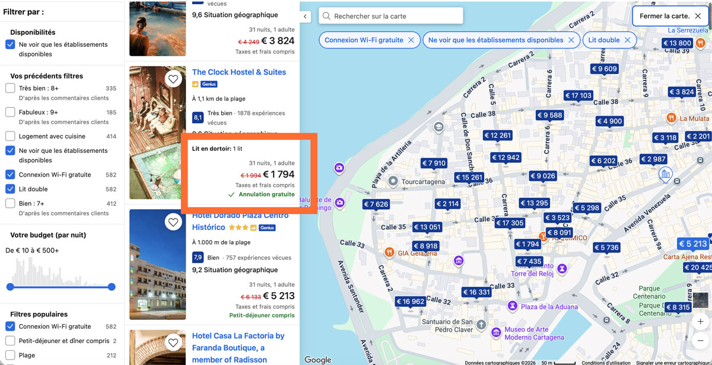
Task: Click Signaler une erreur cartographique link
Action: 673,363
